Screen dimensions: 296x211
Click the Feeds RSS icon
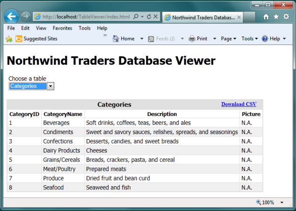(151, 39)
